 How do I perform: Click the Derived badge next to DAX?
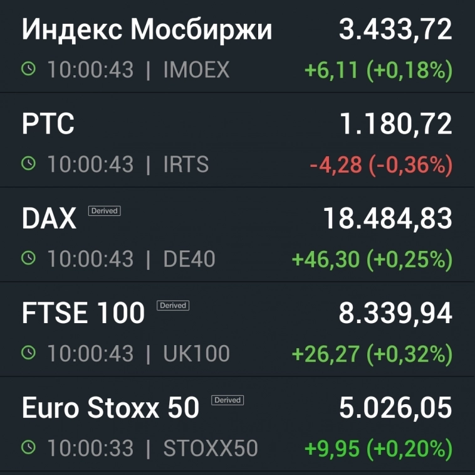pos(104,211)
